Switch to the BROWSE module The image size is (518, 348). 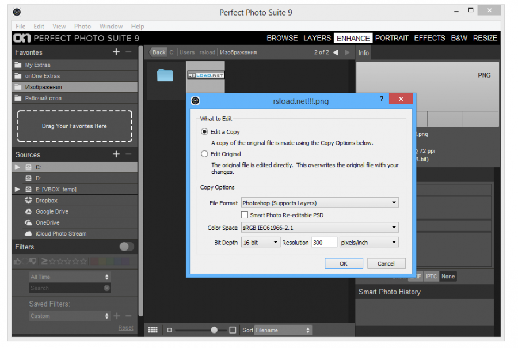(x=282, y=38)
